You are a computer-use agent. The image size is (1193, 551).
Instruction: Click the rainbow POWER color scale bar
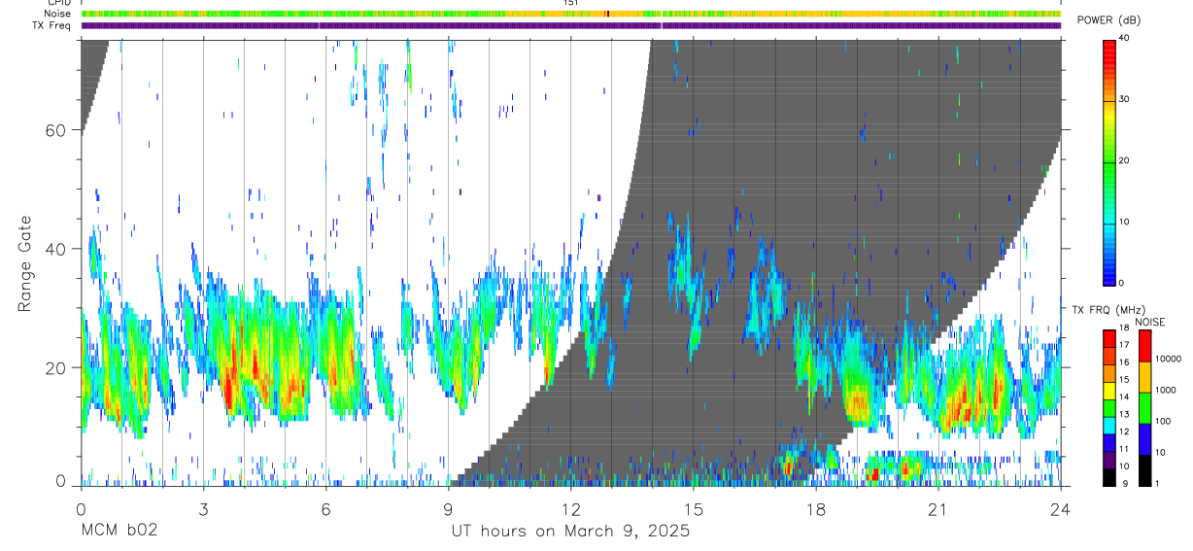pos(1108,161)
